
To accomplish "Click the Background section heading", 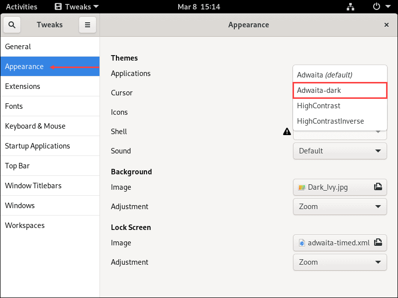I will point(131,172).
